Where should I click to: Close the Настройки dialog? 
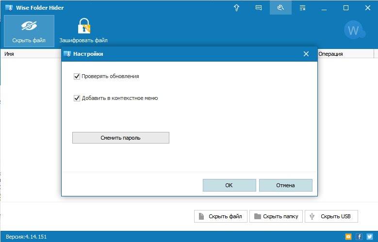306,54
